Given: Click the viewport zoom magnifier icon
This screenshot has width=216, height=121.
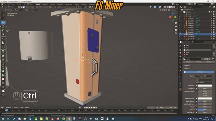Looking at the screenshot, I should [176, 23].
